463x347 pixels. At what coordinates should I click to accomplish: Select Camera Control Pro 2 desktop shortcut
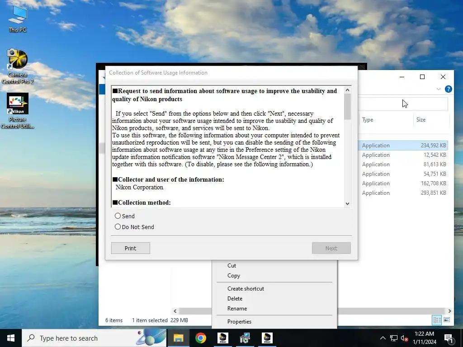pos(18,67)
